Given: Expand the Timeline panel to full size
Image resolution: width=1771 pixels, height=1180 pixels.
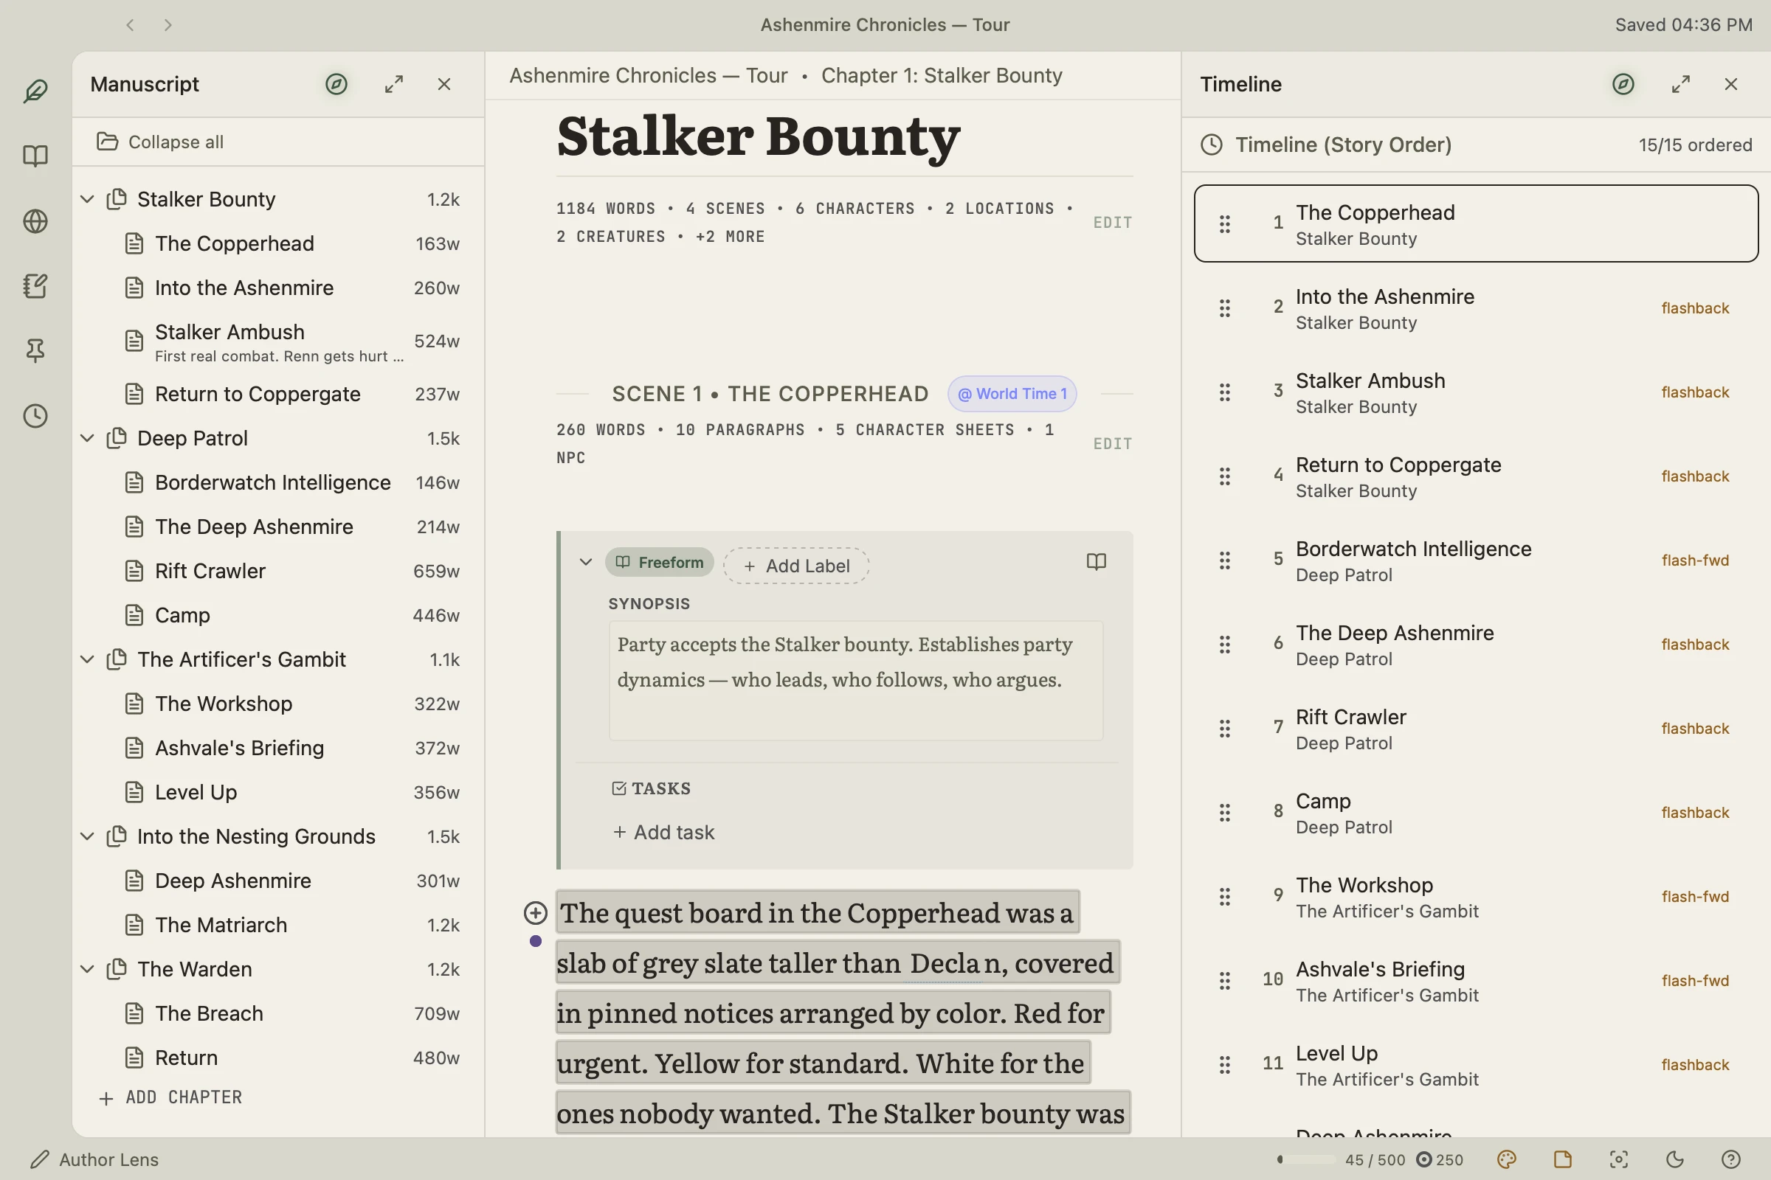Looking at the screenshot, I should 1681,84.
